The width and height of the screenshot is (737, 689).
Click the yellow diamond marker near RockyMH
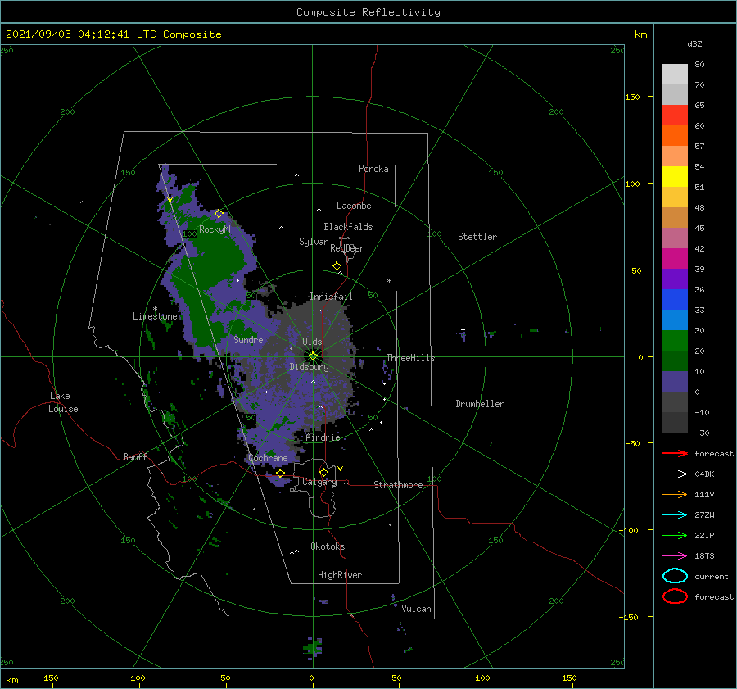click(x=219, y=214)
